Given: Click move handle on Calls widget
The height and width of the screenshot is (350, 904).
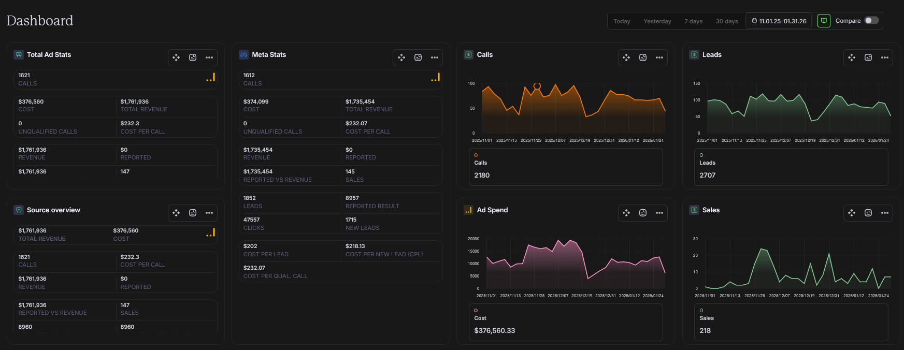Looking at the screenshot, I should point(626,57).
